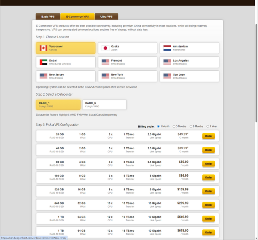Switch to the E-Commerce VPS tab
Screen dimensions: 258x240
78,17
